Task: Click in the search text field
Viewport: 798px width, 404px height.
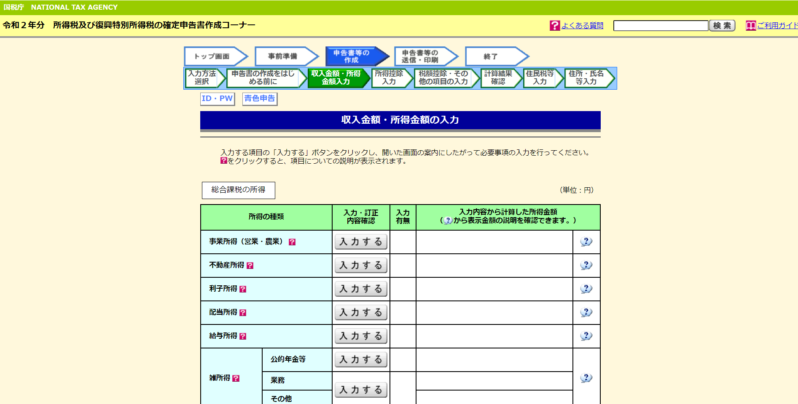Action: click(660, 26)
